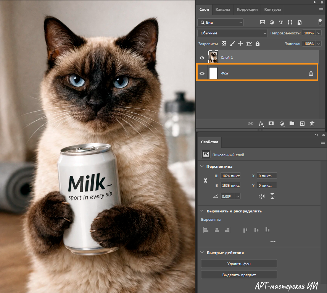
Task: Align top edges icon
Action: (245, 230)
